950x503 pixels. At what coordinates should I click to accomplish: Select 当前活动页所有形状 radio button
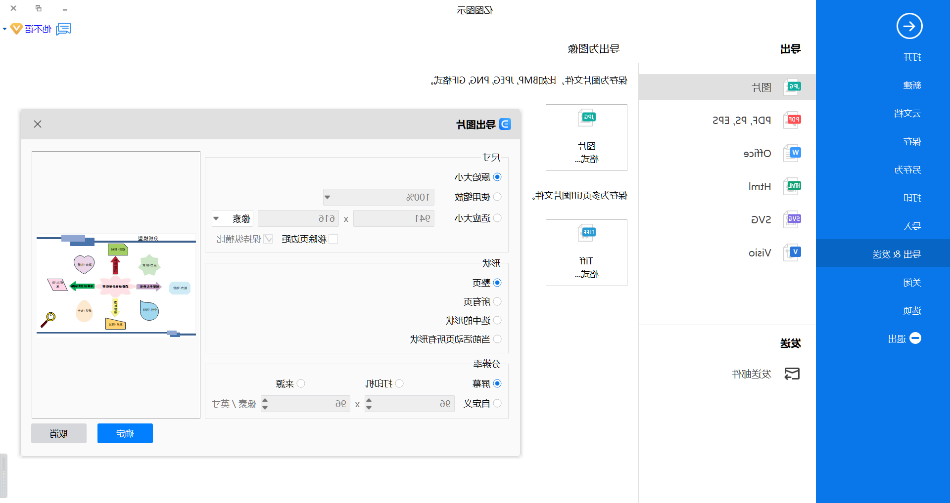click(x=498, y=339)
